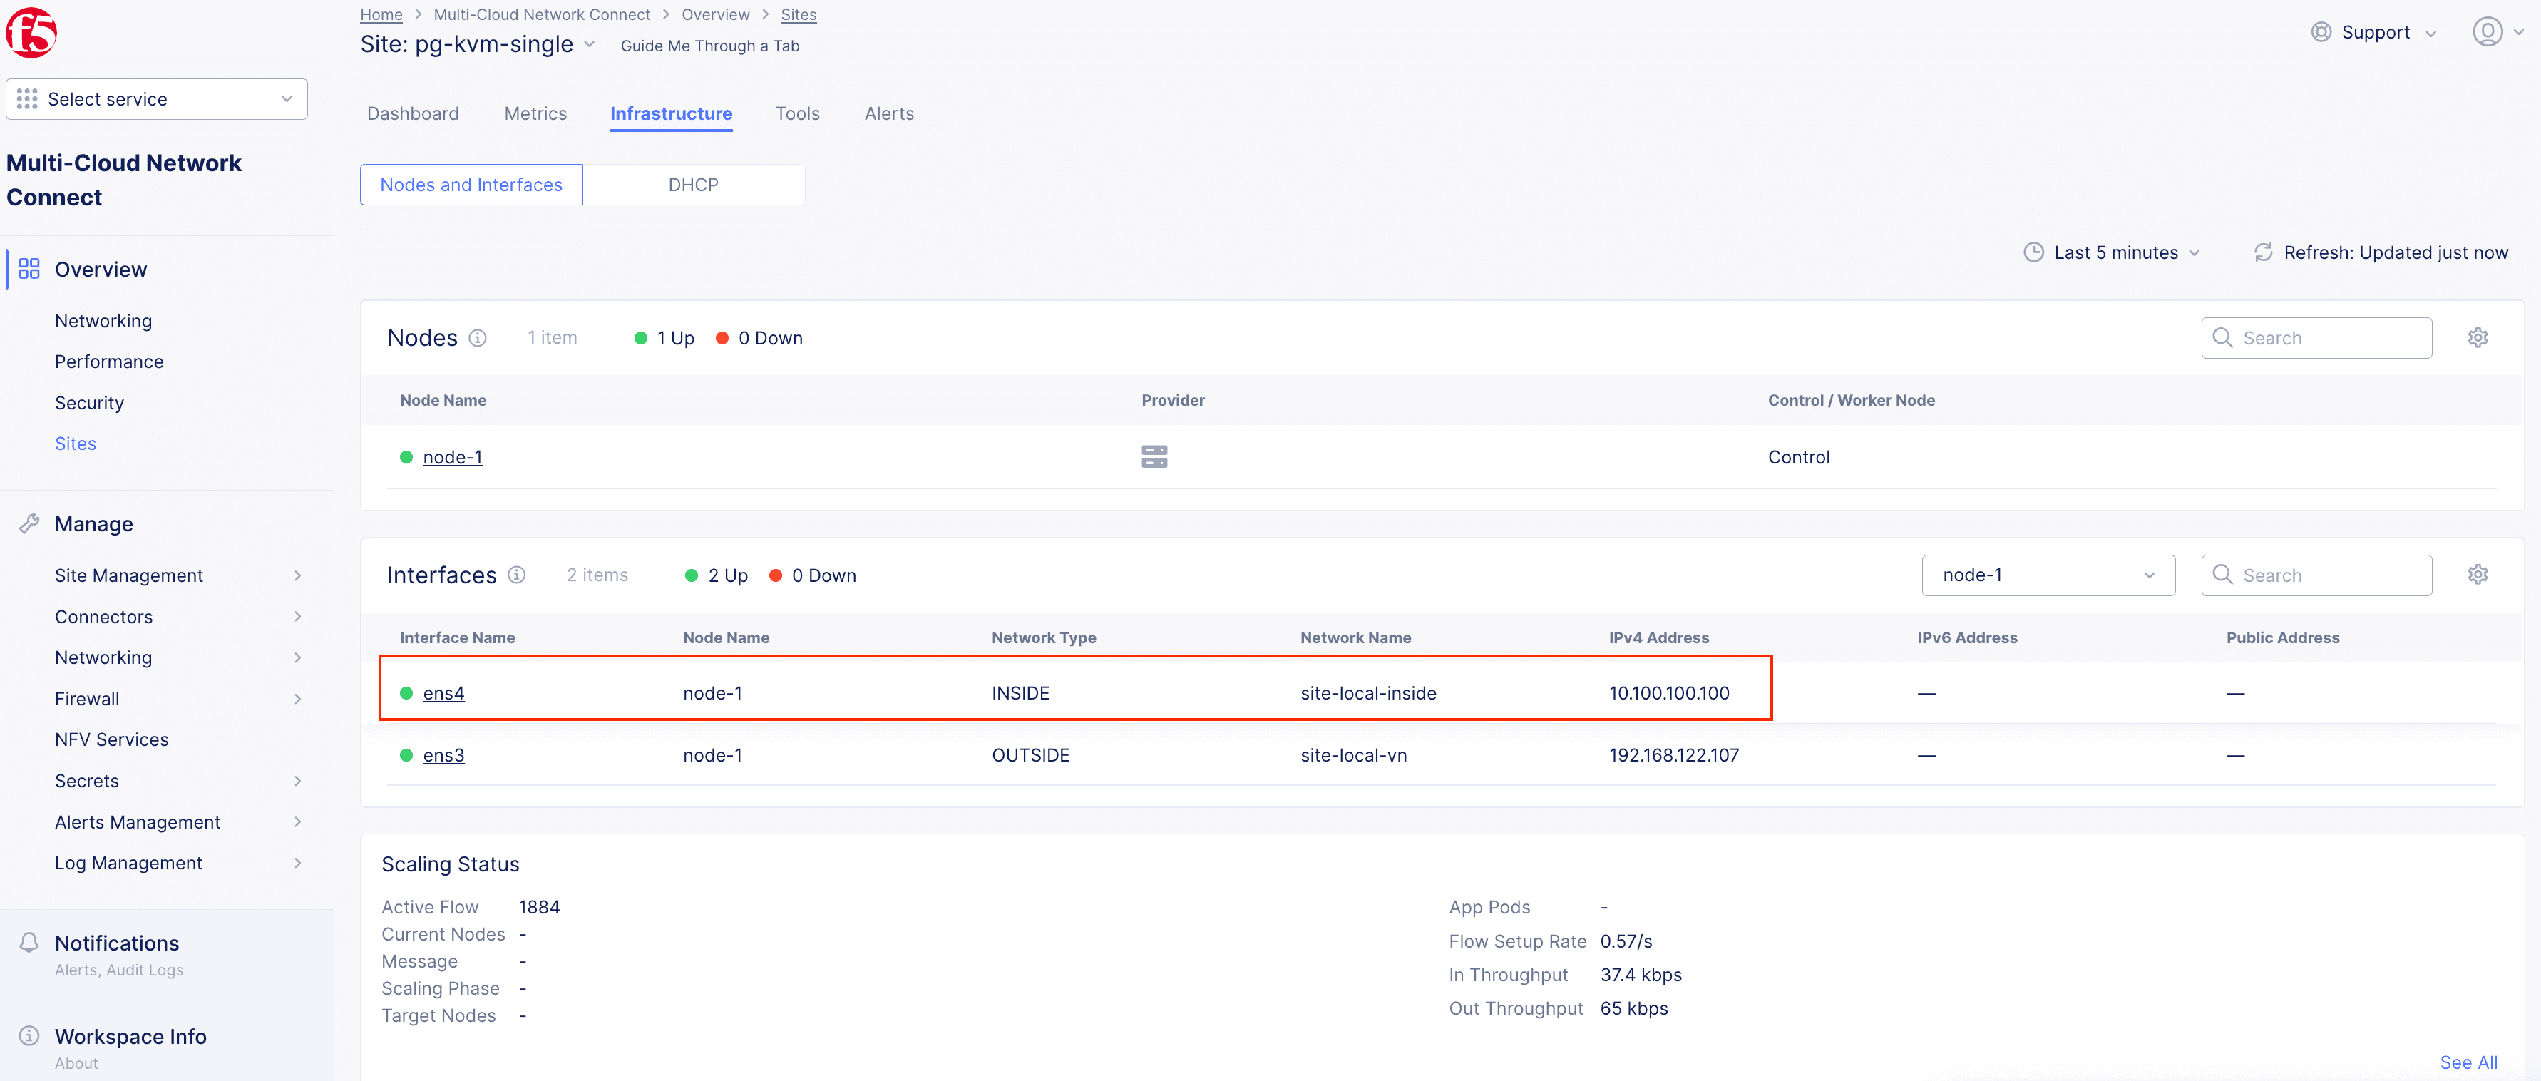This screenshot has height=1081, width=2541.
Task: Open Nodes table settings gear
Action: tap(2477, 338)
